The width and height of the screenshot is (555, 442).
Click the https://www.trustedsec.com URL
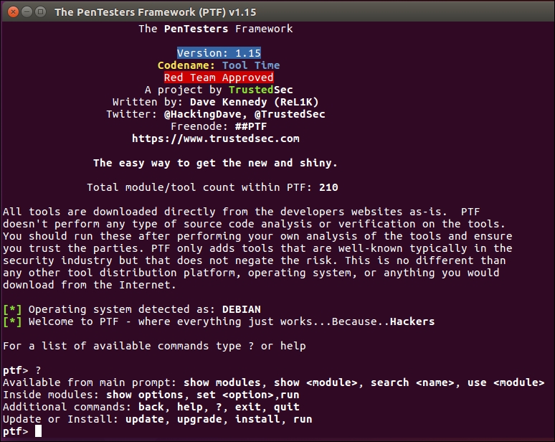click(x=216, y=138)
